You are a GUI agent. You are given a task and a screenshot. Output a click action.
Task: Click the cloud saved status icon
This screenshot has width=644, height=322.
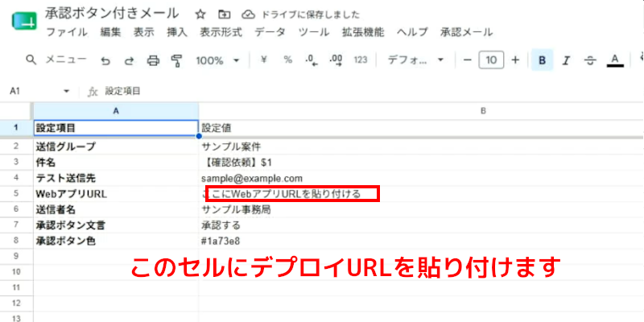coord(248,14)
